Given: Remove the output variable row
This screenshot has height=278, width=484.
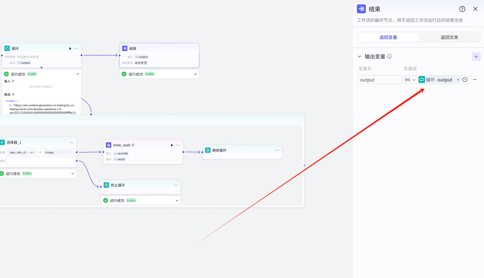Looking at the screenshot, I should [x=475, y=80].
